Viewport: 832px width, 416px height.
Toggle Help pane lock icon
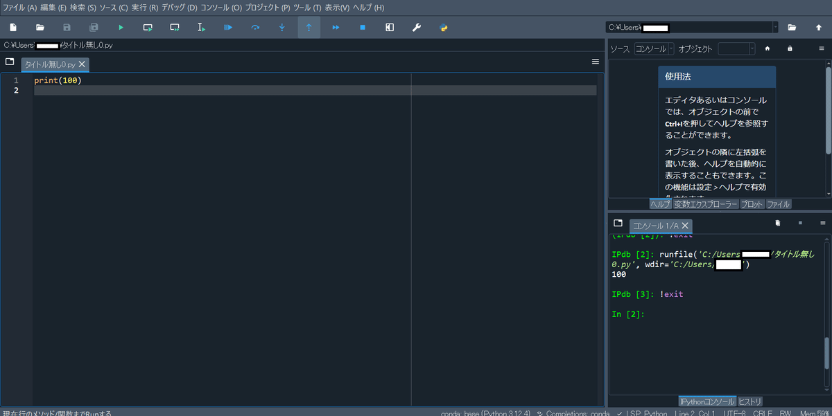click(790, 48)
